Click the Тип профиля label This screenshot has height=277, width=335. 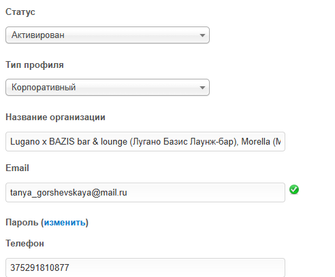coord(35,65)
